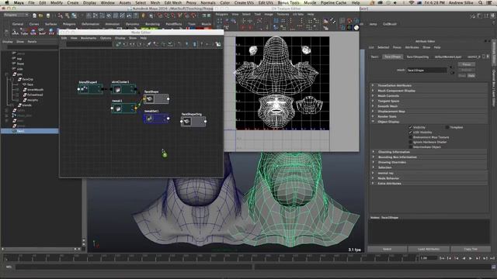
Task: Toggle the LOD Visibility checkbox
Action: coord(411,133)
